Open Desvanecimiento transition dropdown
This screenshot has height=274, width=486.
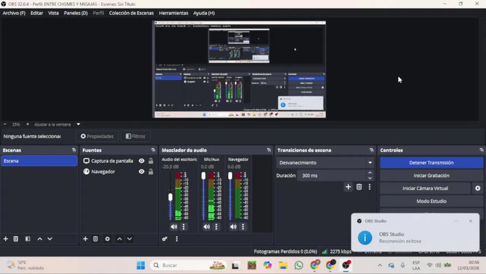pyautogui.click(x=326, y=163)
